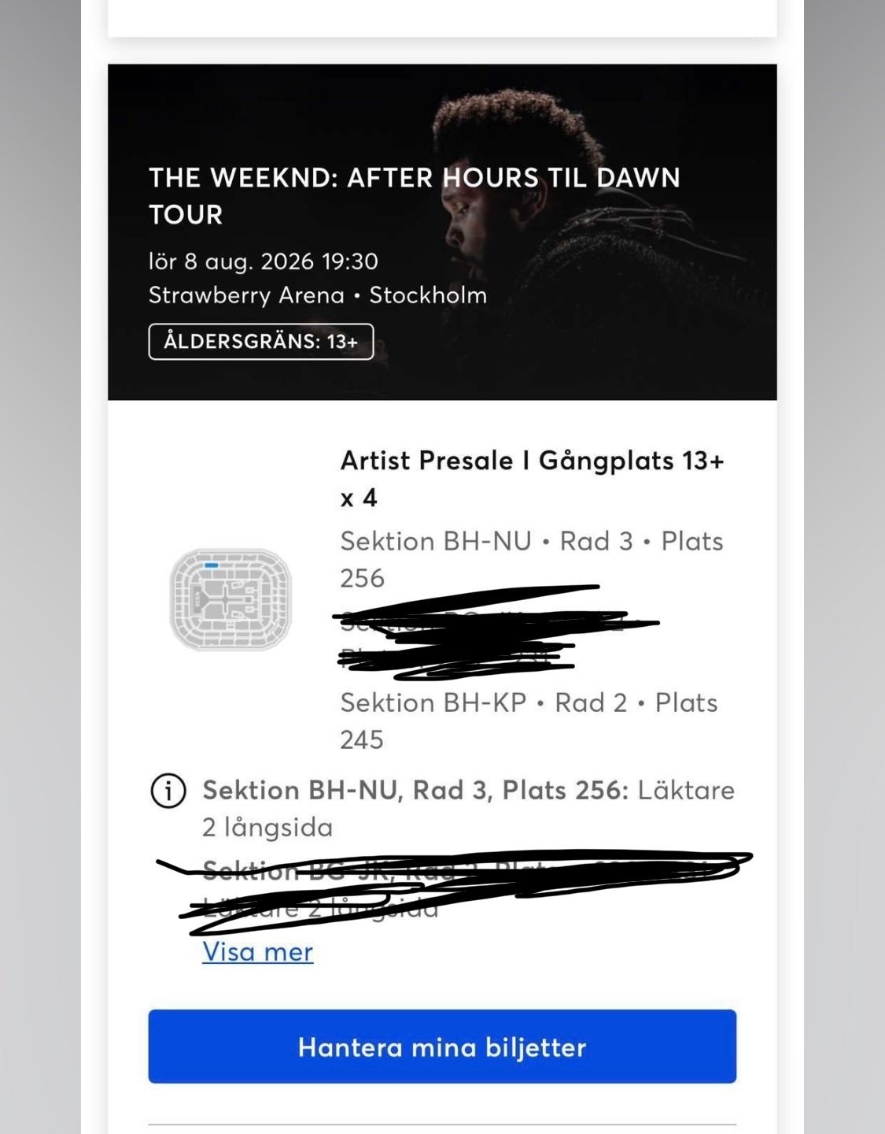Click the ÅLDERSGRÄNS: 13+ badge
Screen dimensions: 885x1134
(x=260, y=343)
